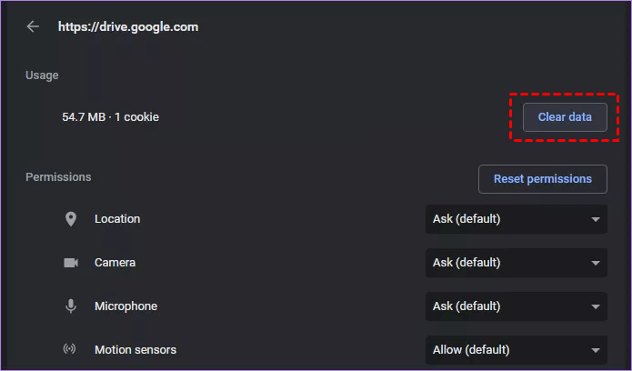Viewport: 632px width, 371px height.
Task: Open the Motion sensors permission dropdown
Action: (x=516, y=350)
